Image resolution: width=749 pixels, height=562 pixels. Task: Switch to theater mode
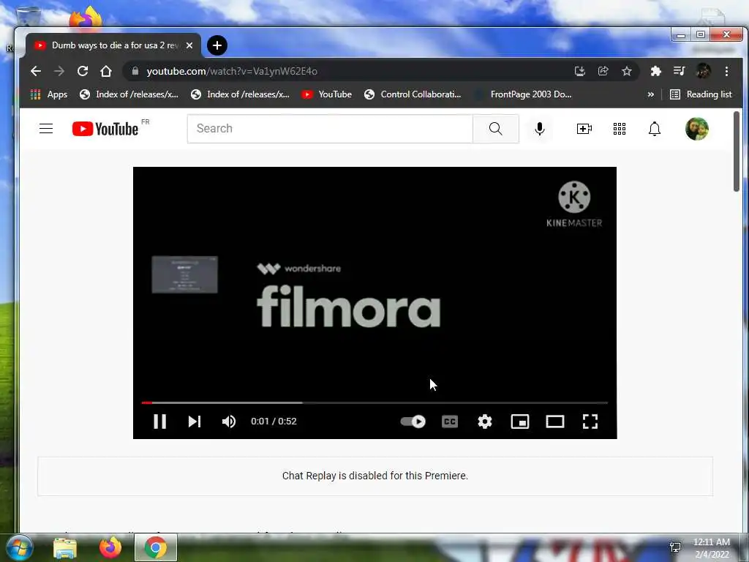pyautogui.click(x=554, y=421)
